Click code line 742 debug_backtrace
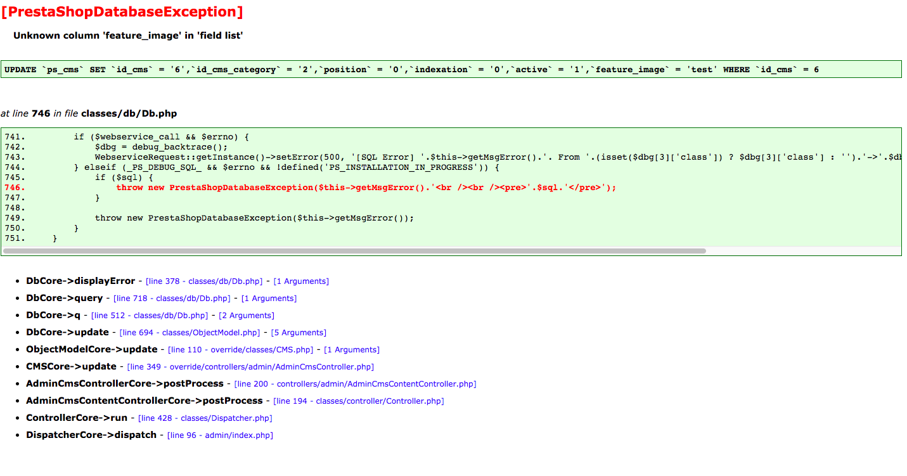Viewport: 907px width, 476px height. (x=161, y=147)
